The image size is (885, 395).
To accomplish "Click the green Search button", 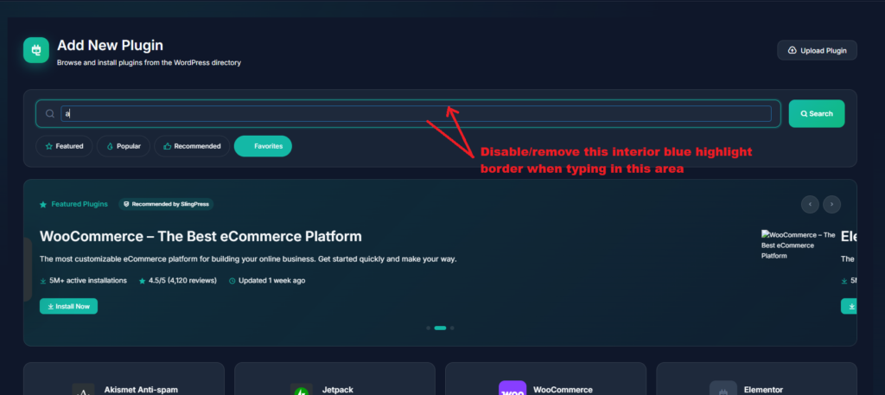I will pyautogui.click(x=816, y=113).
